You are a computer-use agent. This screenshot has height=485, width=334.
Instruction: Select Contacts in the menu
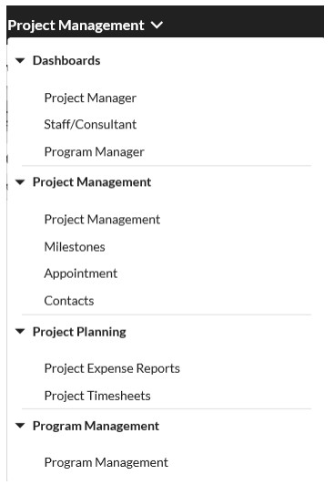[x=69, y=301]
